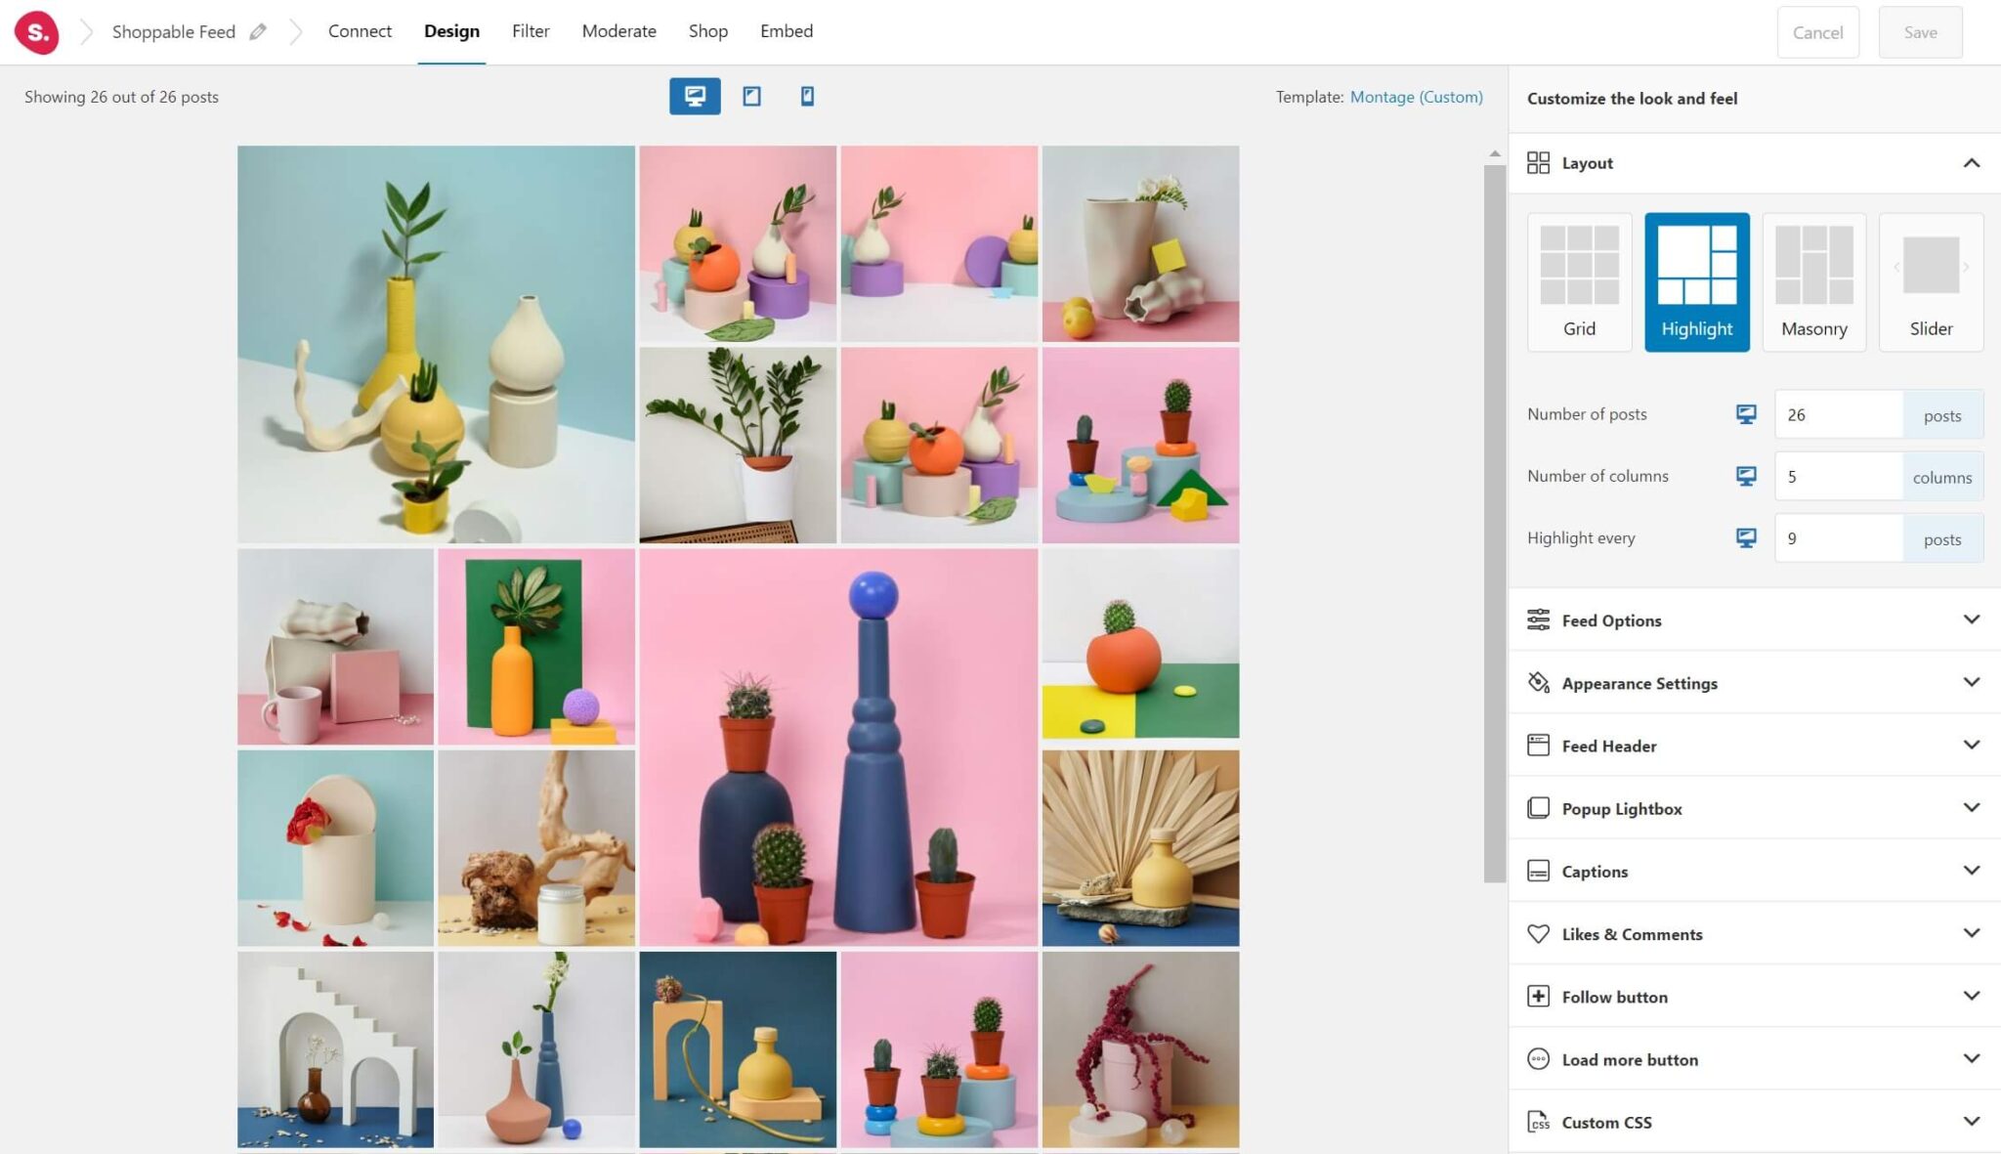Switch to mobile preview mode
Screen dimensions: 2001x1154
(x=806, y=96)
